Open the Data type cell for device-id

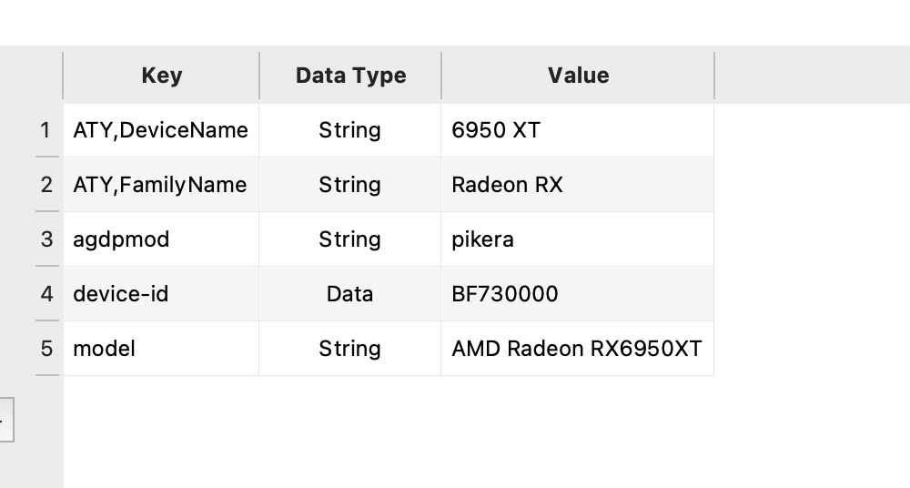[x=350, y=294]
